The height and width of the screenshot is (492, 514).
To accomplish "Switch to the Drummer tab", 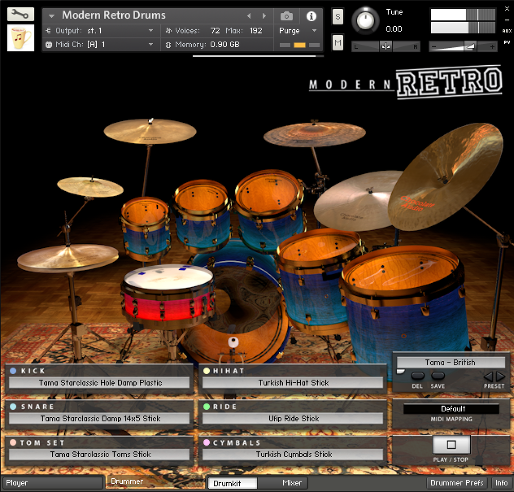I will (154, 482).
